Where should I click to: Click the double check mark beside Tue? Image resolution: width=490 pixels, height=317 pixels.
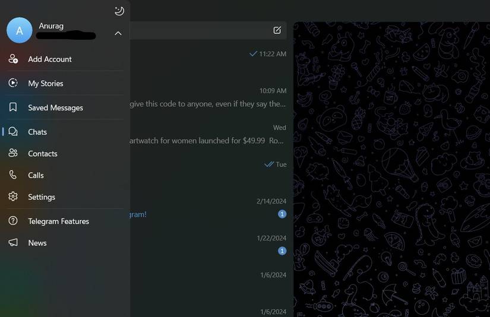(x=269, y=164)
